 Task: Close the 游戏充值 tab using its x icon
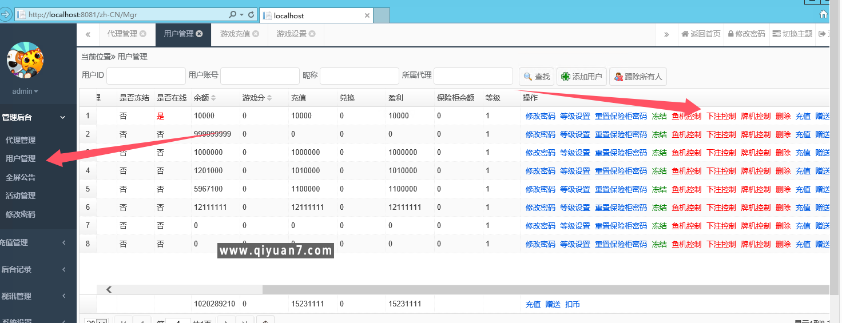pos(256,34)
